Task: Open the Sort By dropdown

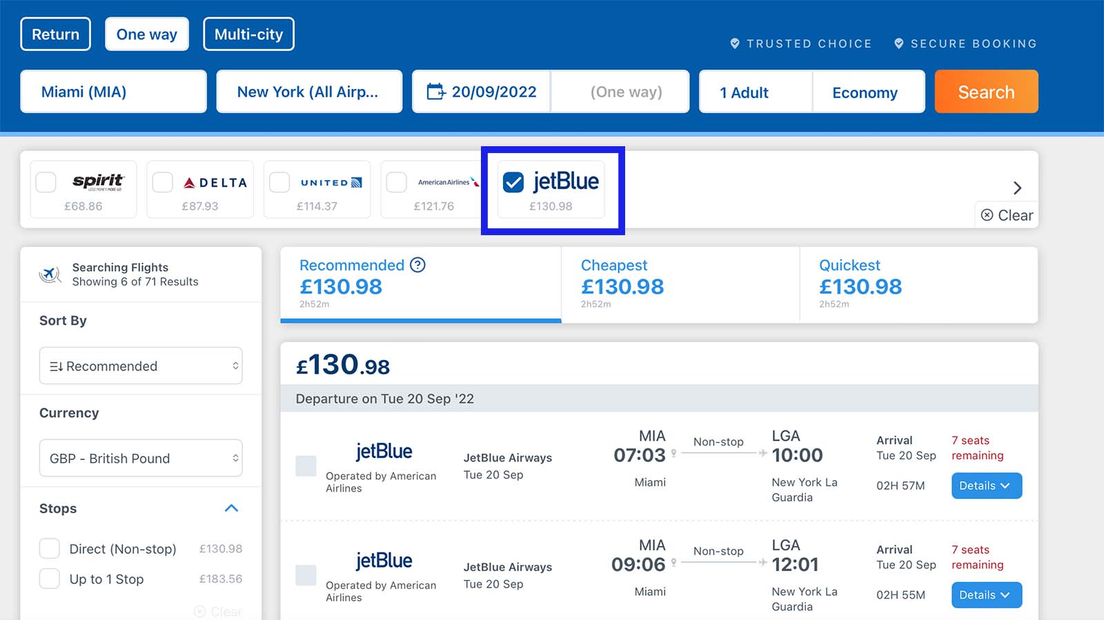Action: click(140, 366)
